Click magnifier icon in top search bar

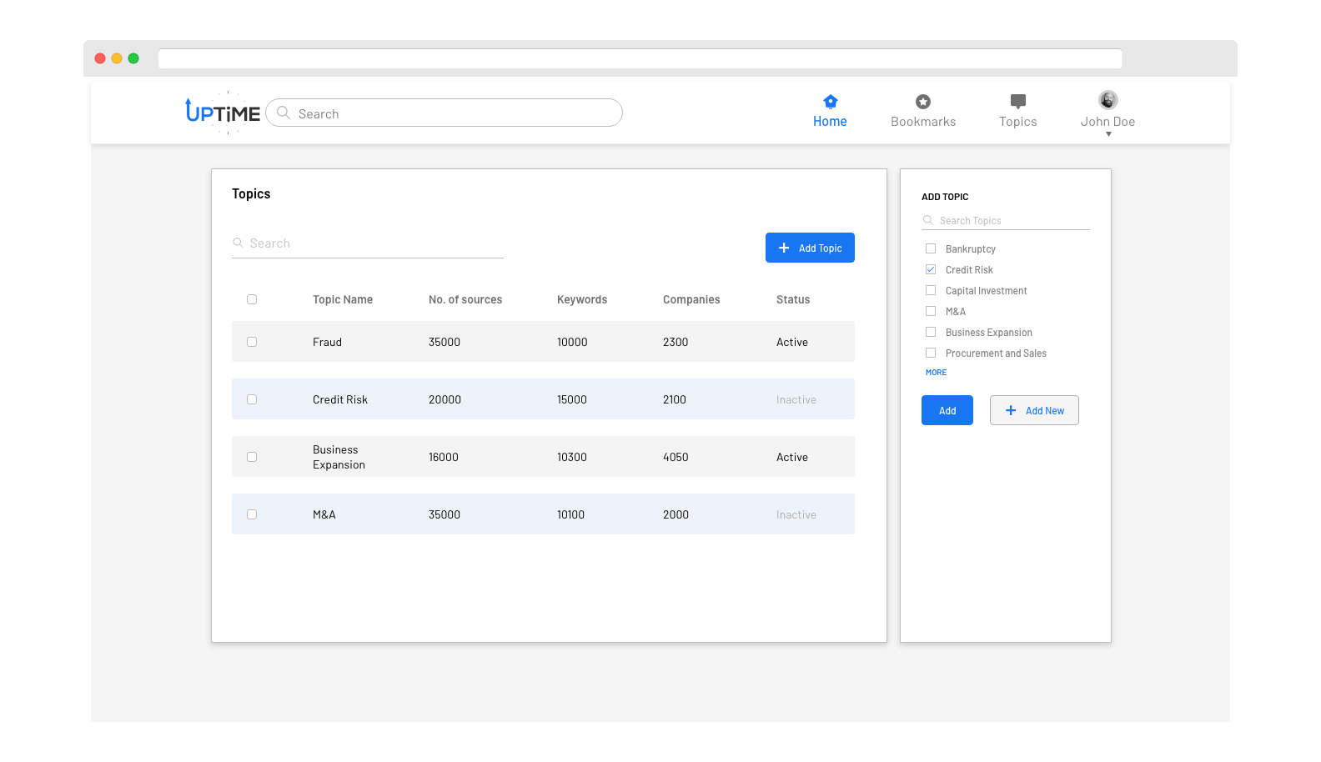click(x=284, y=113)
